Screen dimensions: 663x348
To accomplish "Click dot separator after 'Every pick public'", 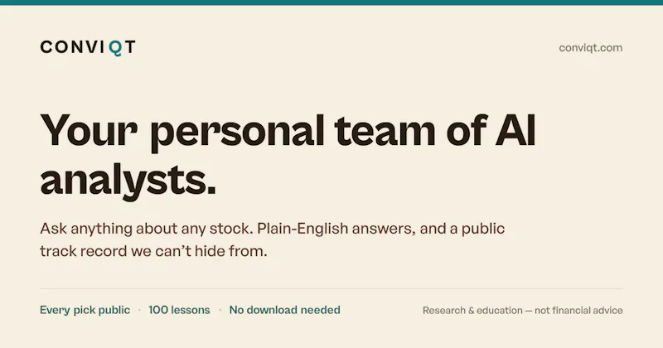I will click(139, 311).
